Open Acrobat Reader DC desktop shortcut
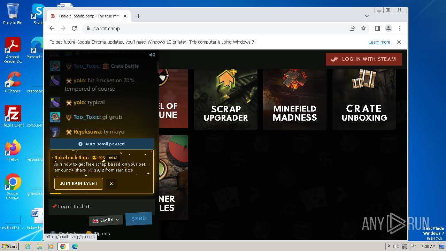This screenshot has height=251, width=446. pos(13,50)
